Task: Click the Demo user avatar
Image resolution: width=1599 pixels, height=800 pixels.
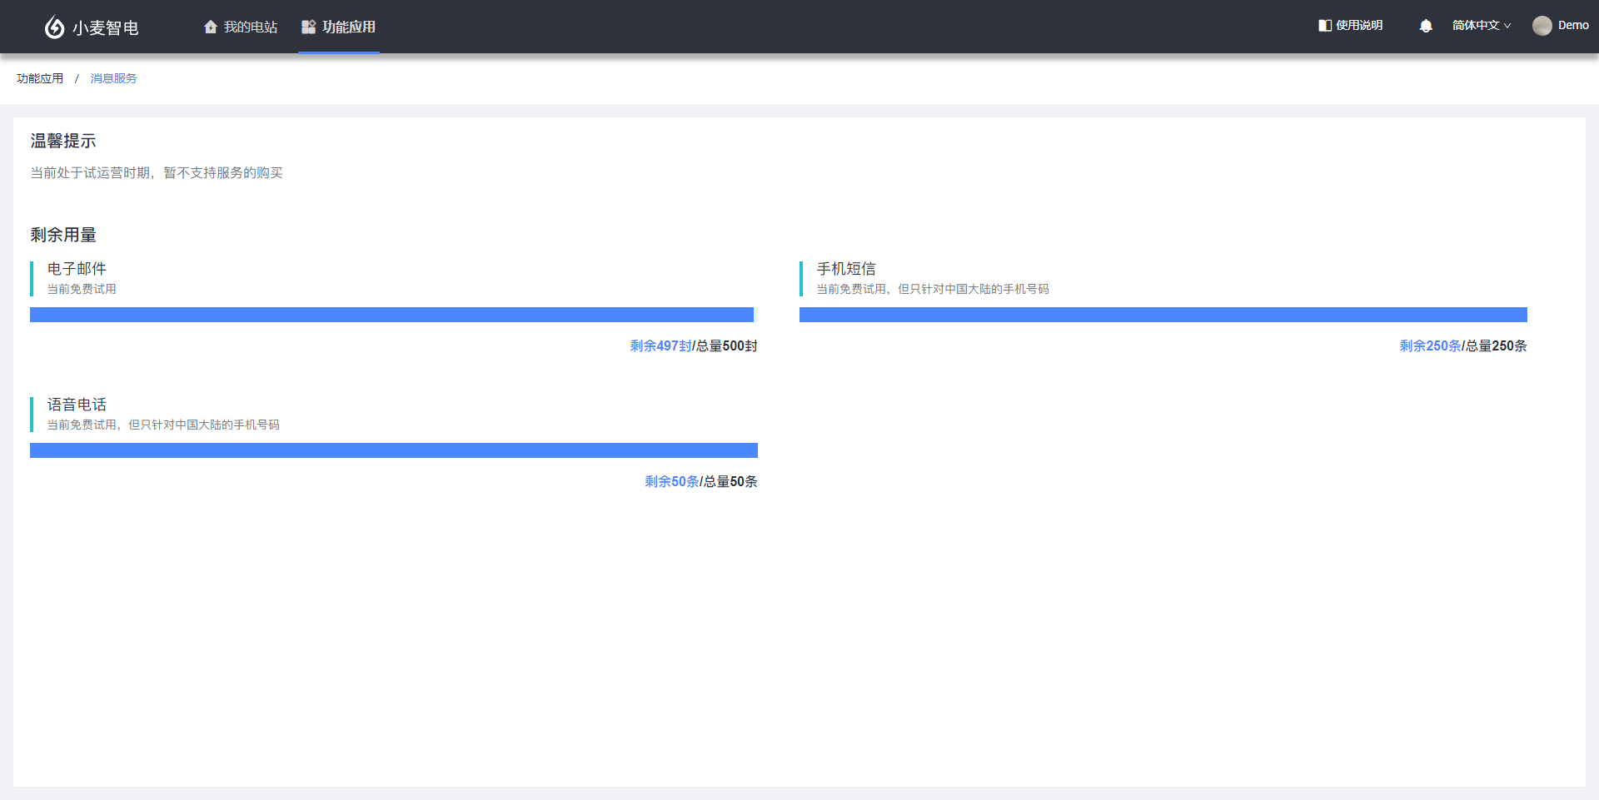Action: coord(1542,26)
